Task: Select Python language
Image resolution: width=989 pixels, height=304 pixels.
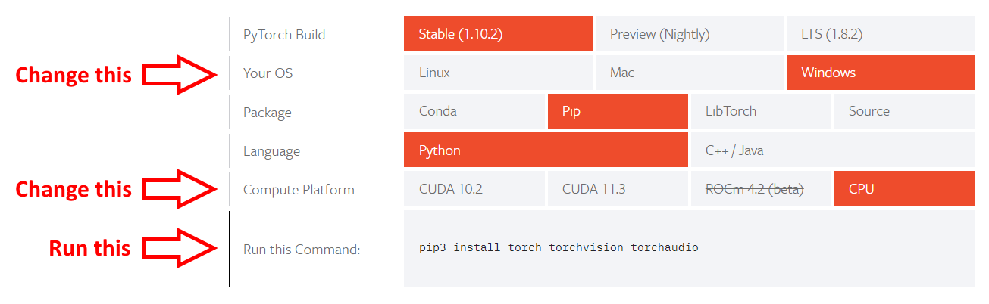Action: pyautogui.click(x=546, y=150)
